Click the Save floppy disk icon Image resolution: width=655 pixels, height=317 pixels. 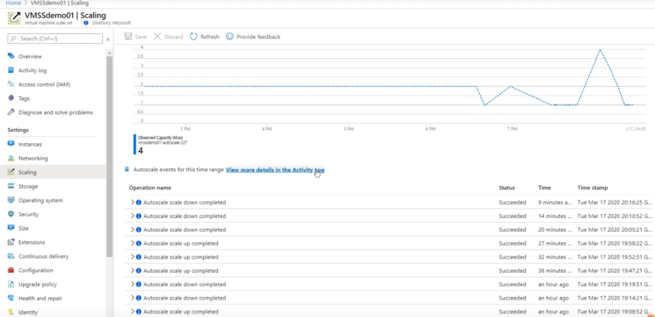[x=128, y=36]
